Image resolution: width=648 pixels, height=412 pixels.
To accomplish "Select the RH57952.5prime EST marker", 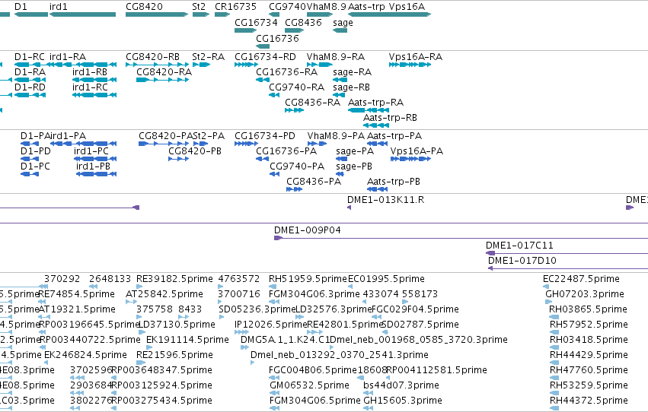I will pyautogui.click(x=554, y=332).
